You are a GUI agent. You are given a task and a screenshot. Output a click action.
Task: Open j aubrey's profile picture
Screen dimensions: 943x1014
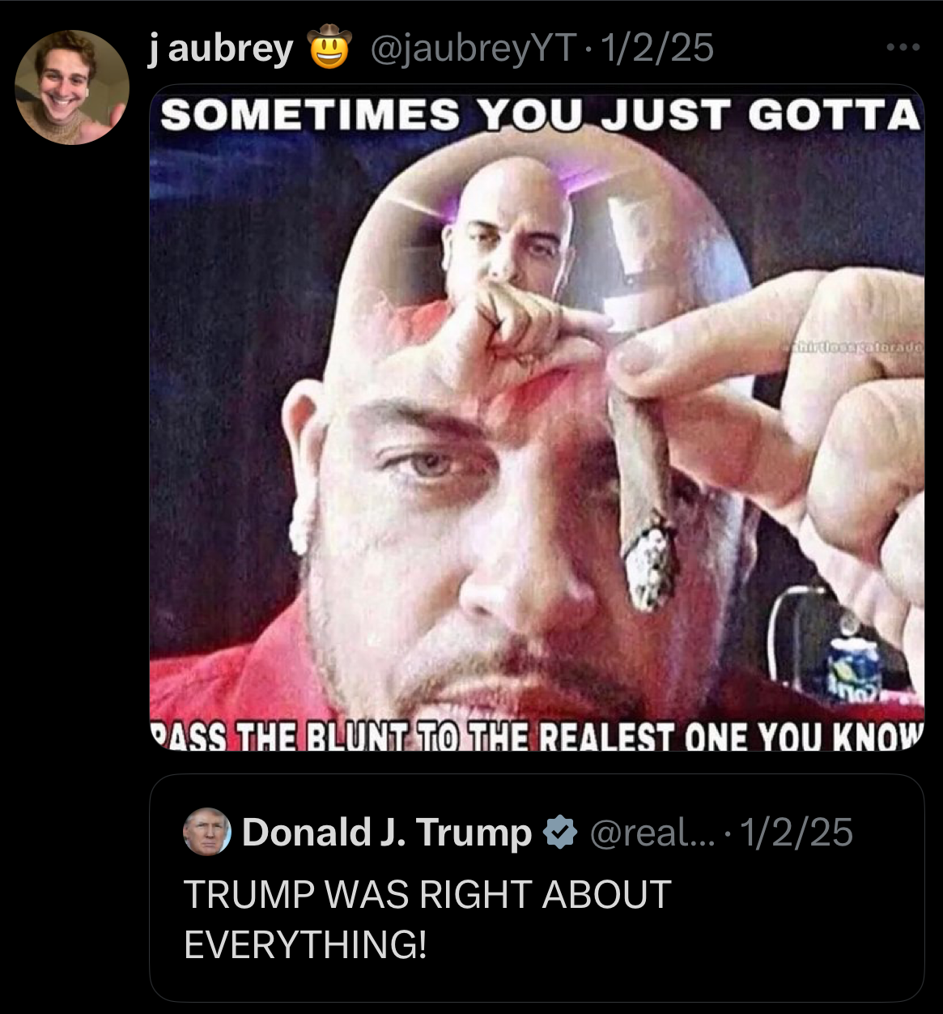[x=72, y=87]
